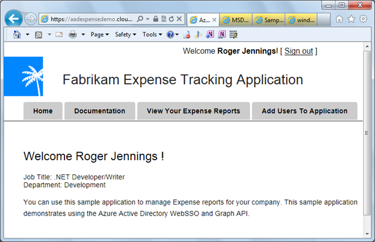Image resolution: width=375 pixels, height=242 pixels.
Task: Click the document with red dot toolbar icon
Action: click(186, 34)
